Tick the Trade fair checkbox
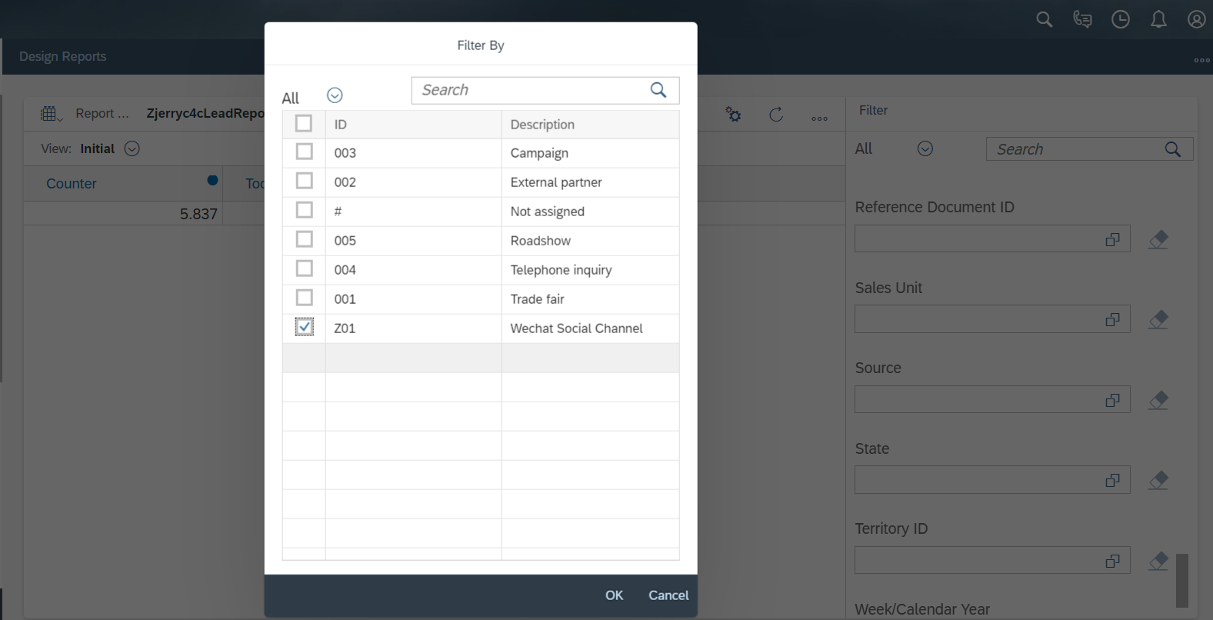The height and width of the screenshot is (620, 1213). tap(305, 298)
